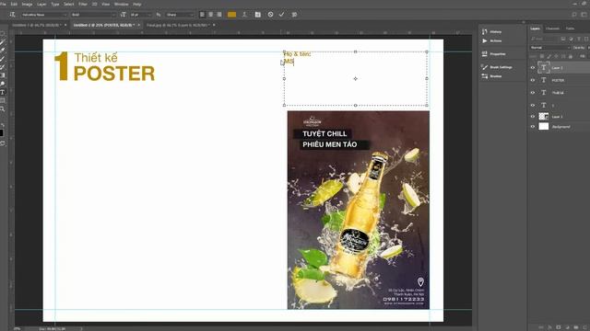This screenshot has height=331, width=590.
Task: Hide the Layer 1 image layer
Action: (533, 117)
